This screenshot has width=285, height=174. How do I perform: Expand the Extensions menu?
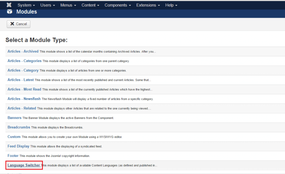point(148,5)
